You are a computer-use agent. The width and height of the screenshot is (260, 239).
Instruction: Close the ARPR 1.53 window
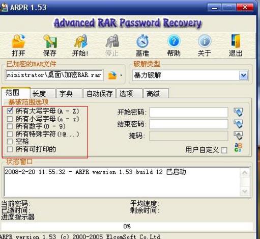click(x=245, y=8)
